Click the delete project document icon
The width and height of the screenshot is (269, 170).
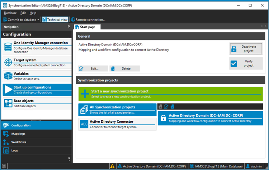pyautogui.click(x=172, y=107)
